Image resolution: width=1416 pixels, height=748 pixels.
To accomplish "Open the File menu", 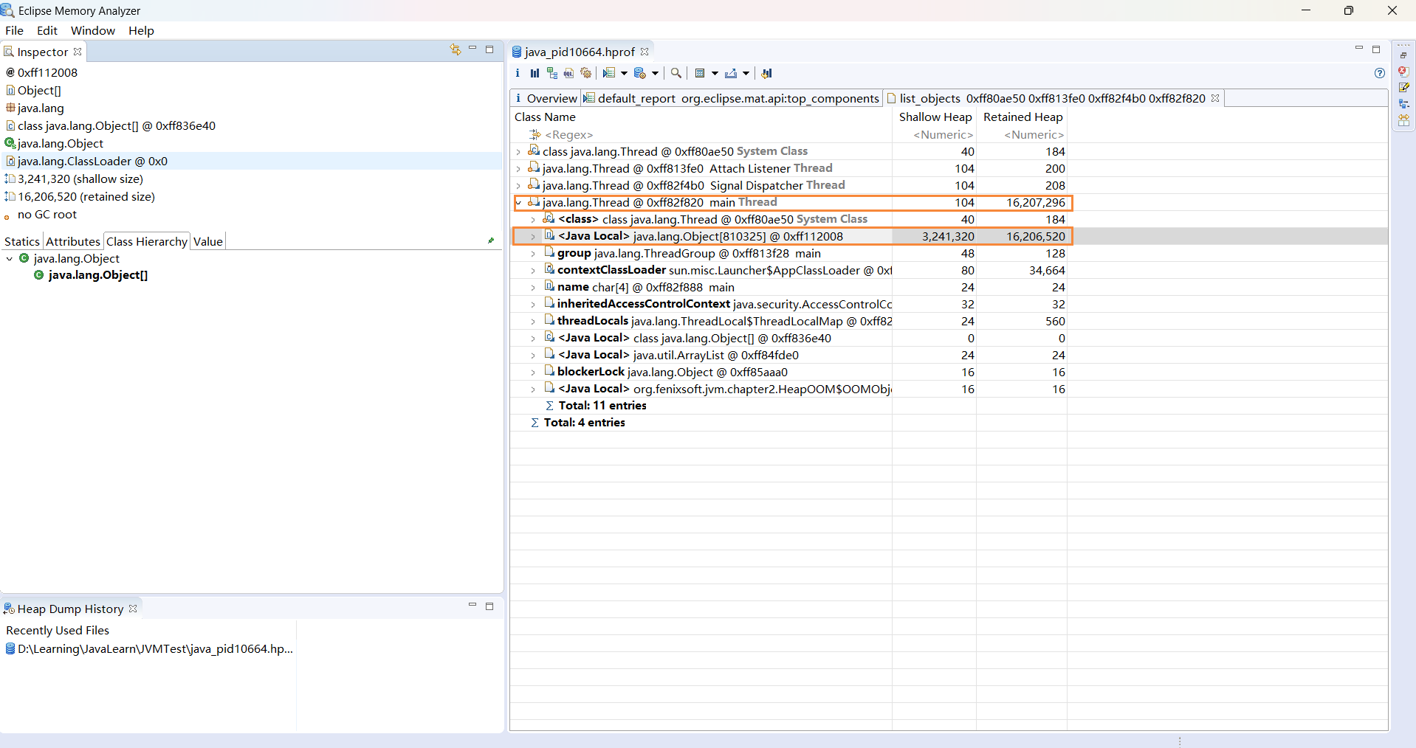I will 14,30.
